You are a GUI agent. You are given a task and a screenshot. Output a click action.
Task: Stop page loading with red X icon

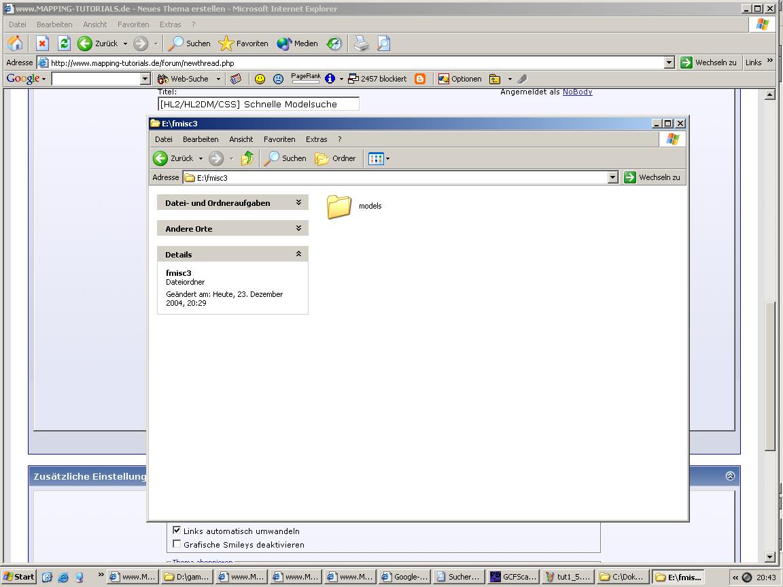click(x=42, y=43)
